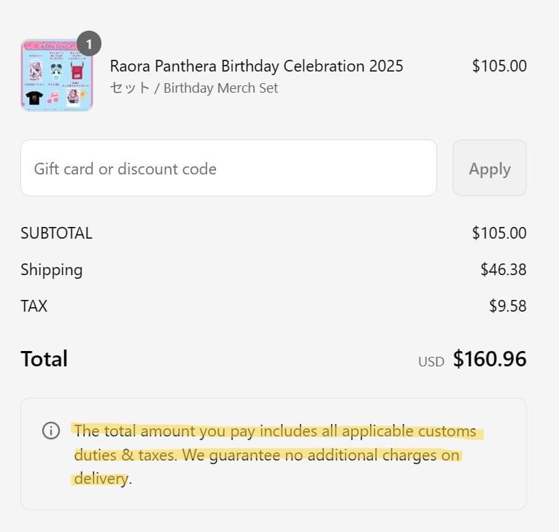Click the Apply discount button

click(x=490, y=168)
